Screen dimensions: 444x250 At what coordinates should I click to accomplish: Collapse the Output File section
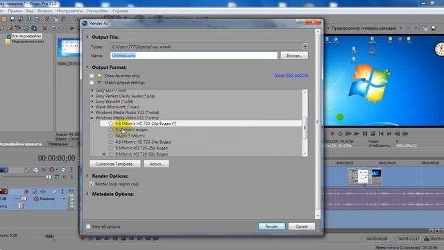point(87,37)
